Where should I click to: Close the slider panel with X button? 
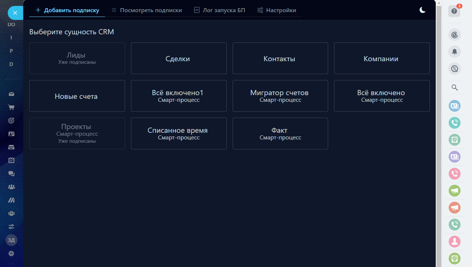coord(15,13)
